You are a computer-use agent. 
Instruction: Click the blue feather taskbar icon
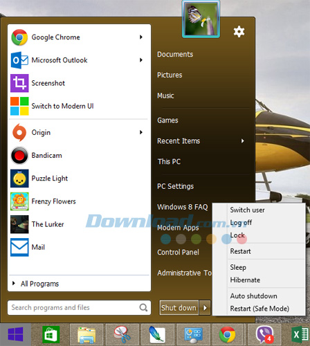pos(157,334)
